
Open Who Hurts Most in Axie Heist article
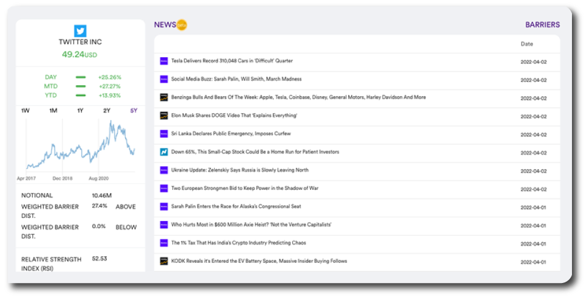click(251, 225)
